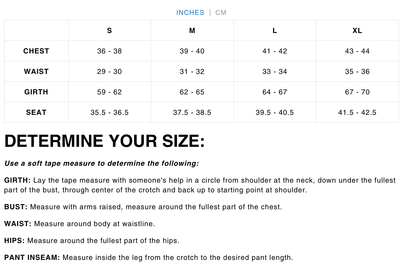
Task: Click the SEAT row label
Action: coord(36,112)
